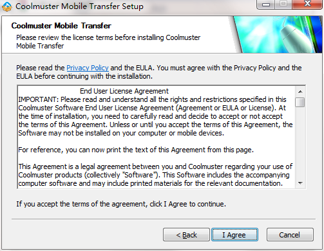Viewport: 324px width, 251px height.
Task: Minimize the Coolmuster setup window
Action: point(265,4)
